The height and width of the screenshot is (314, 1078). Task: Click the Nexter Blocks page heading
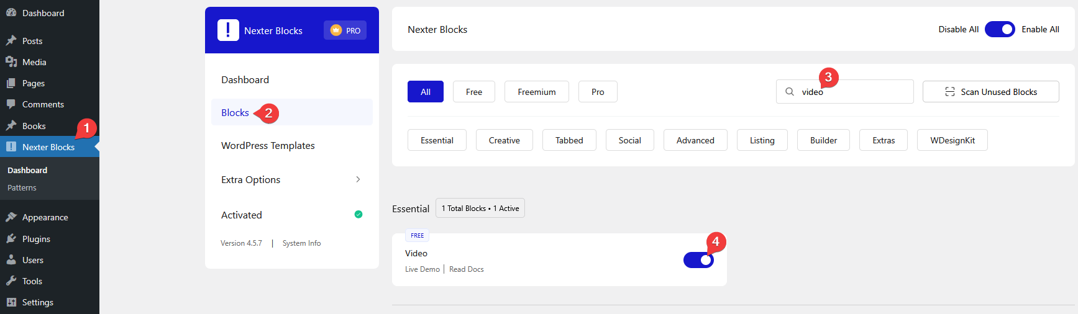tap(437, 29)
